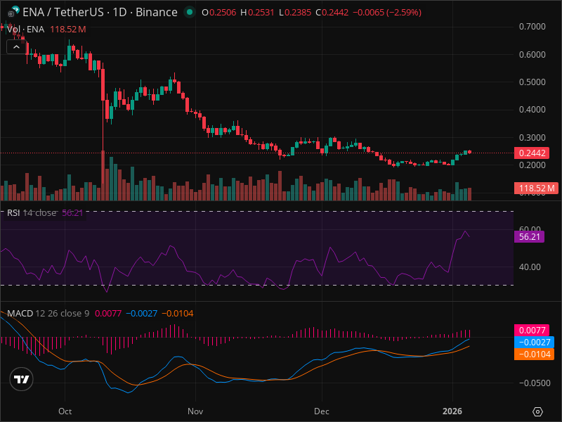
Task: Click the 0.7000 price scale level
Action: pos(532,27)
